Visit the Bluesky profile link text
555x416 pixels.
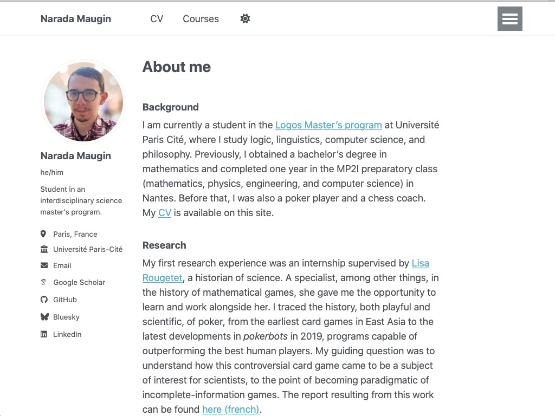click(66, 317)
